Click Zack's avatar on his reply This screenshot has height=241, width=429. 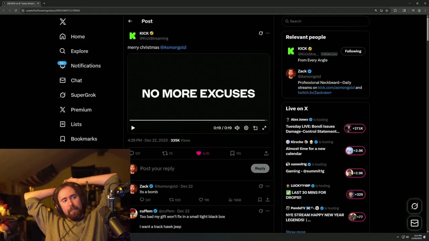[x=133, y=188]
